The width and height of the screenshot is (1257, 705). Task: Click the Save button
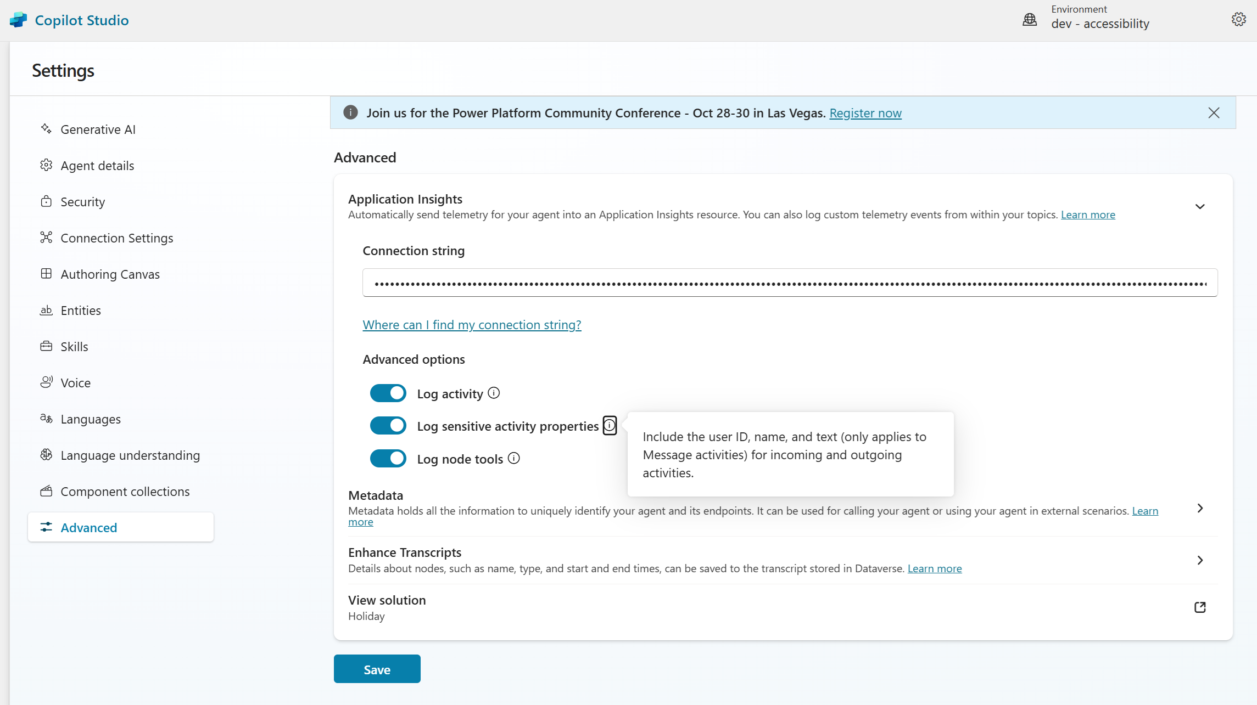coord(377,669)
